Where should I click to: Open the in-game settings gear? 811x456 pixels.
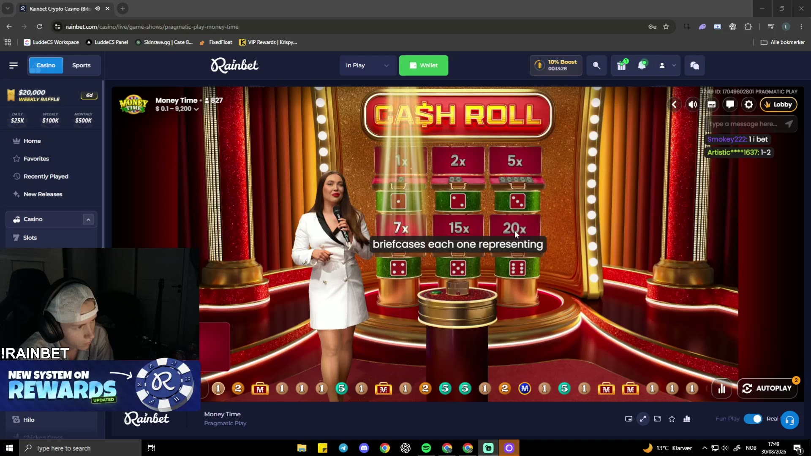tap(749, 104)
